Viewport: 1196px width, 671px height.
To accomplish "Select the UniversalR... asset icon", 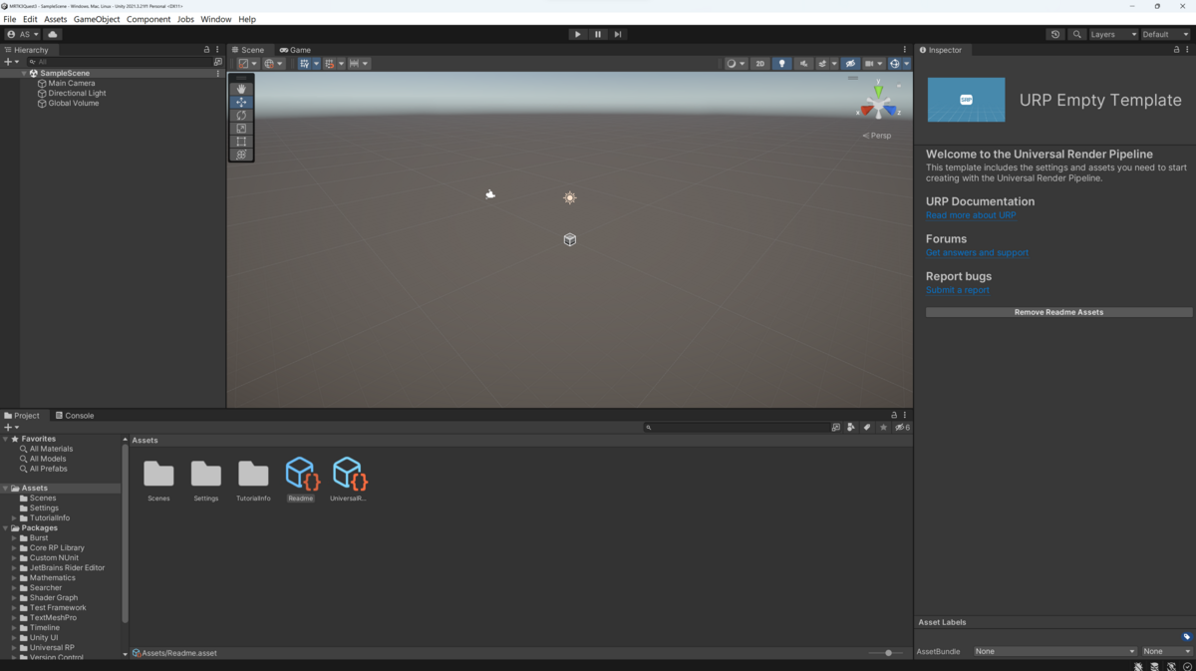I will point(349,474).
